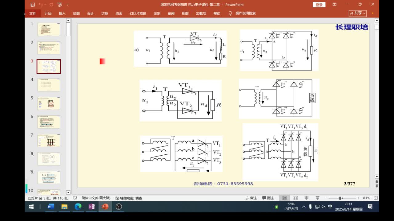Select slide 8 thumbnail

click(49, 159)
